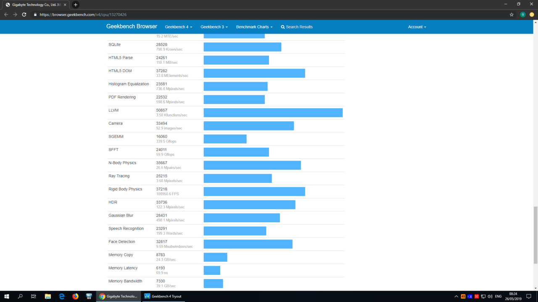Viewport: 538px width, 302px height.
Task: Open Task View
Action: (34, 296)
